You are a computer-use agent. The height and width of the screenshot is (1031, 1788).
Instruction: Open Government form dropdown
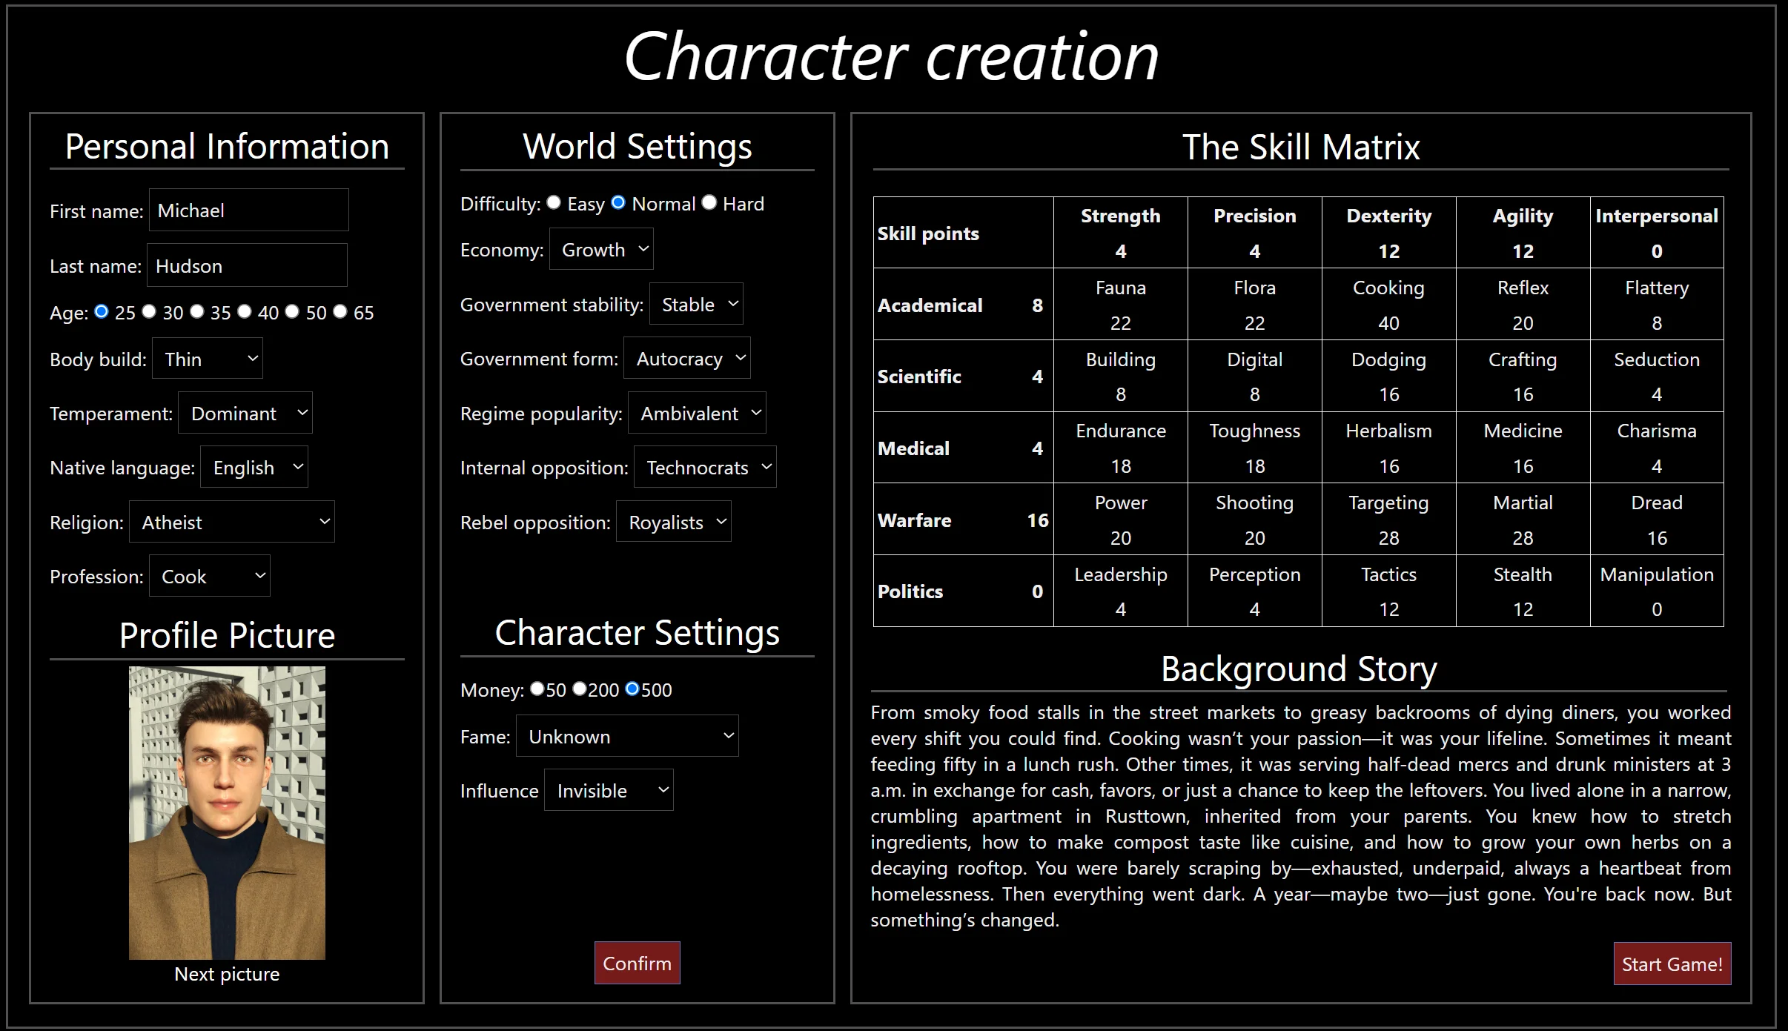click(687, 359)
